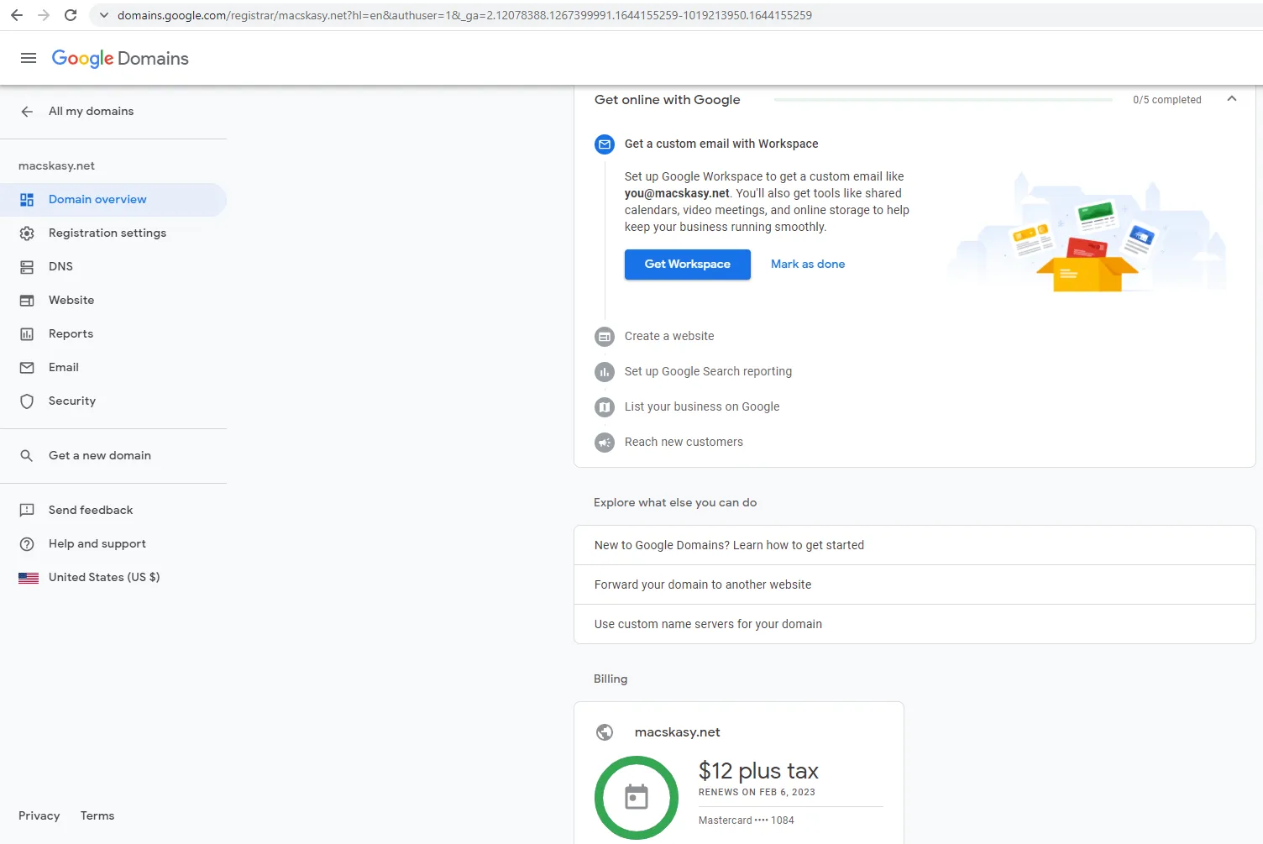Click the Send feedback icon
Screen dimensions: 1263x844
27,510
